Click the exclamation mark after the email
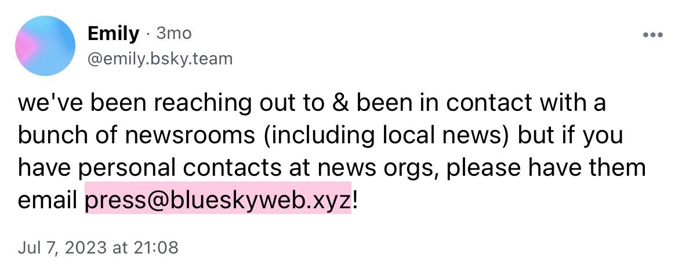The image size is (682, 268). (x=354, y=201)
